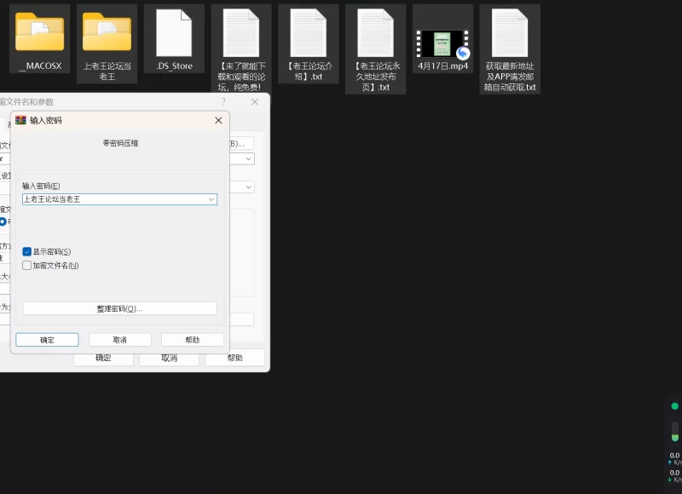Click the .DS_Store file icon
Screen dimensions: 682x494
174,34
